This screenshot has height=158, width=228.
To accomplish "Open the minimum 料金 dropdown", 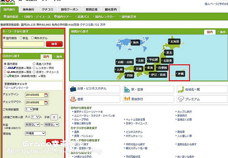I will click(32, 125).
